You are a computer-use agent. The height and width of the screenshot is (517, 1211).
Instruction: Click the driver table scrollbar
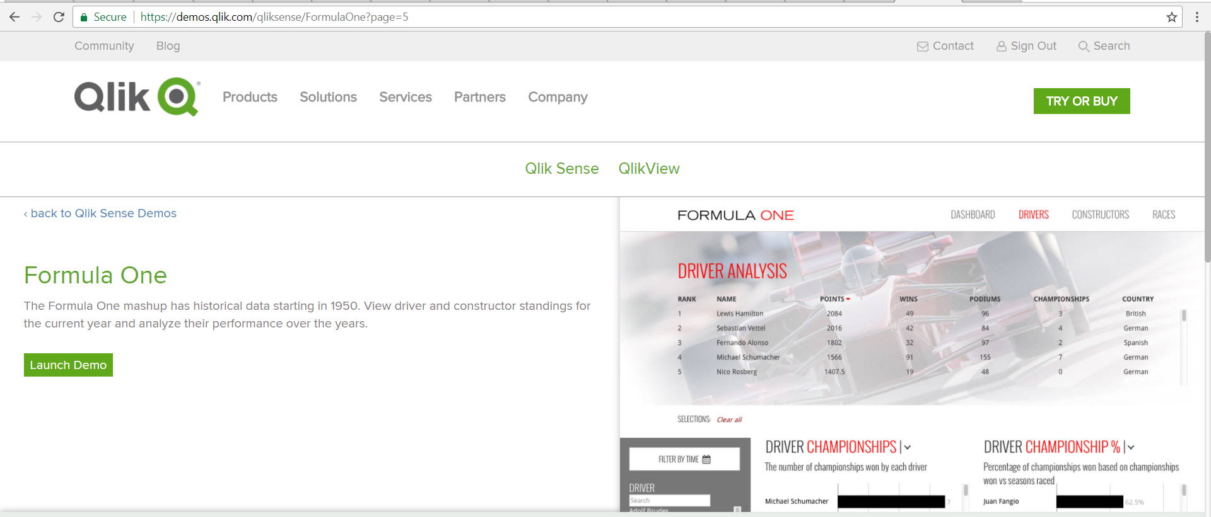pyautogui.click(x=1184, y=315)
